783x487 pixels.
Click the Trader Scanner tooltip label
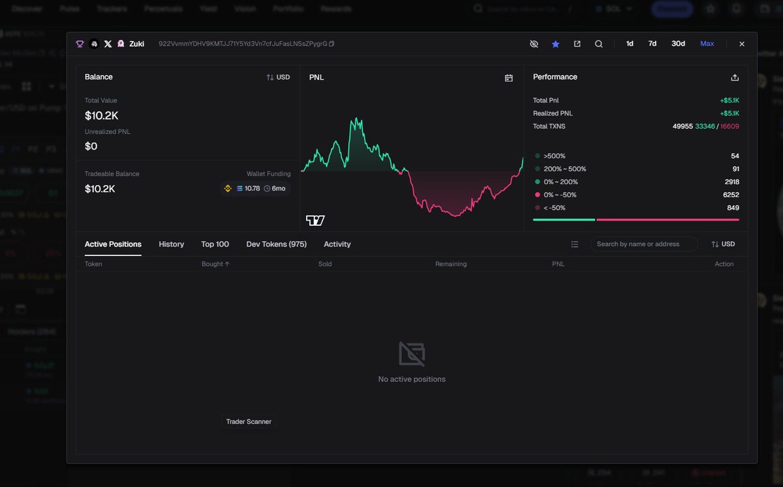tap(249, 422)
